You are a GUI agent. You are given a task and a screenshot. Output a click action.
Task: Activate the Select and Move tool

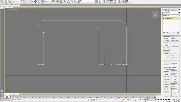tap(35, 1)
